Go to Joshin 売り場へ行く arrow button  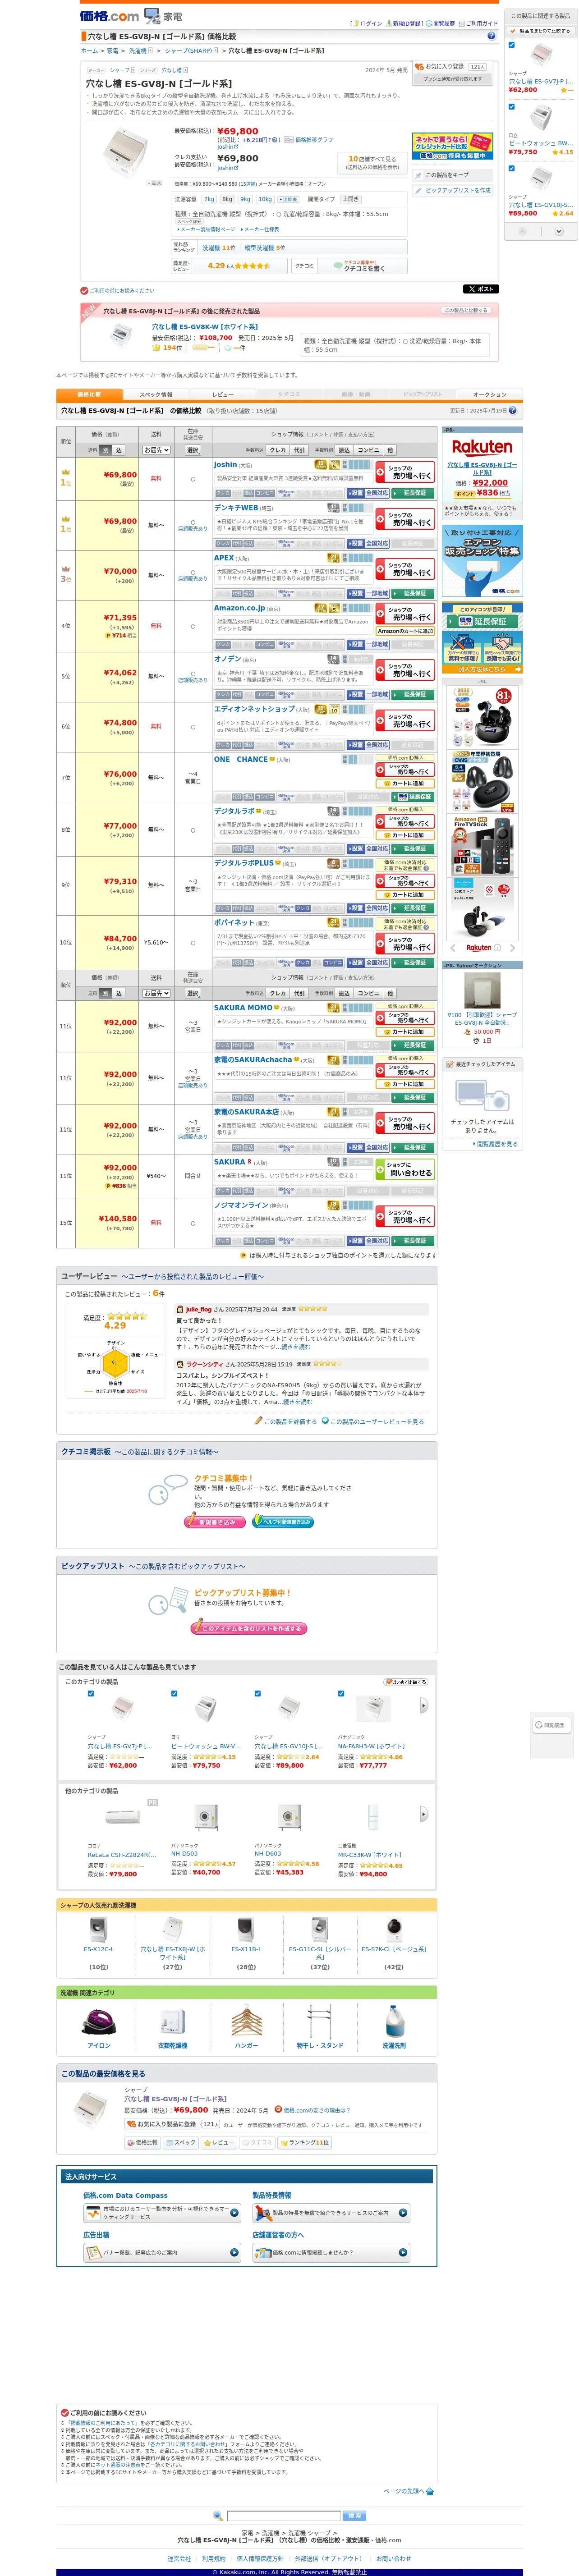coord(405,472)
